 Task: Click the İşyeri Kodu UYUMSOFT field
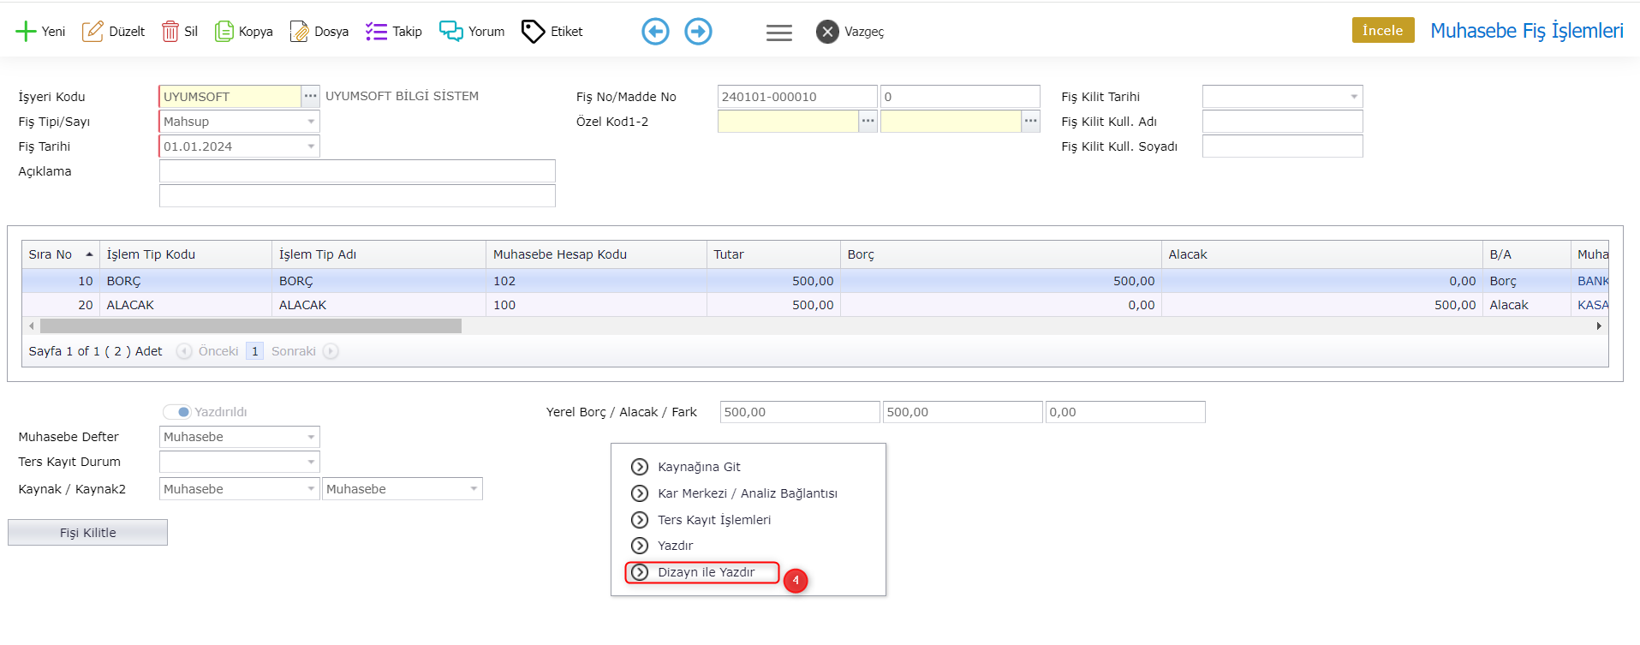click(230, 97)
